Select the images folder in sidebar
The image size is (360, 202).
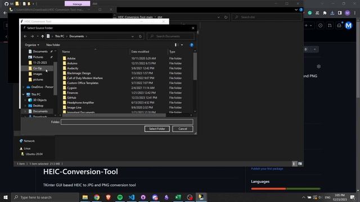pyautogui.click(x=38, y=74)
